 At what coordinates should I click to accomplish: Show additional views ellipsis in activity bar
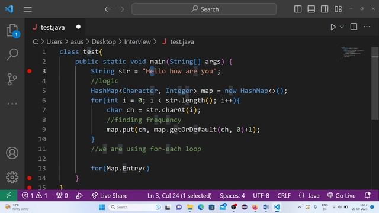tap(12, 104)
